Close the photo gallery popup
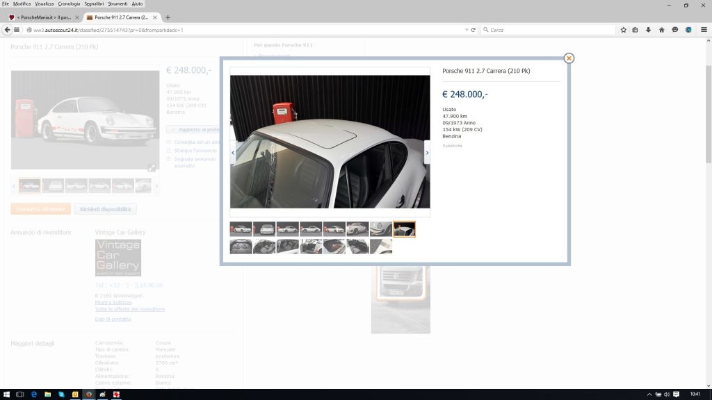The height and width of the screenshot is (400, 712). click(x=569, y=58)
